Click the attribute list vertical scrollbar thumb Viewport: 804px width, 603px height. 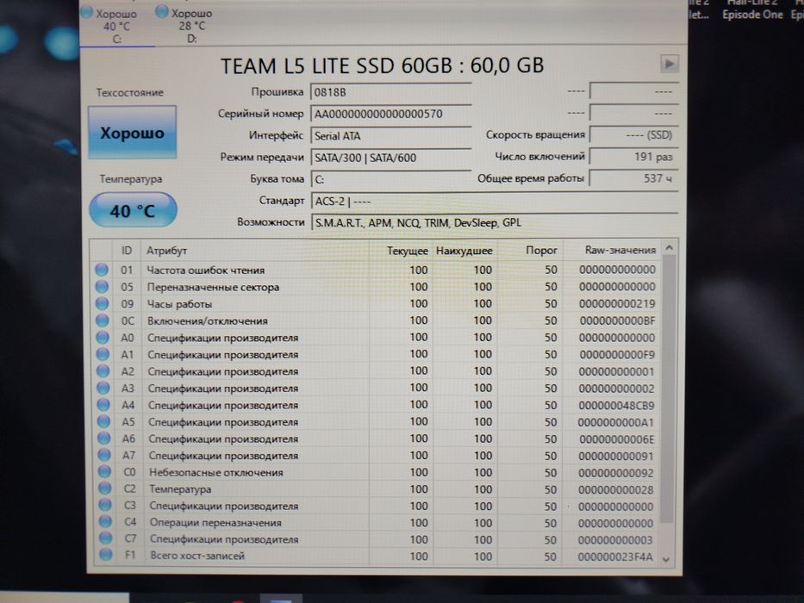point(668,389)
